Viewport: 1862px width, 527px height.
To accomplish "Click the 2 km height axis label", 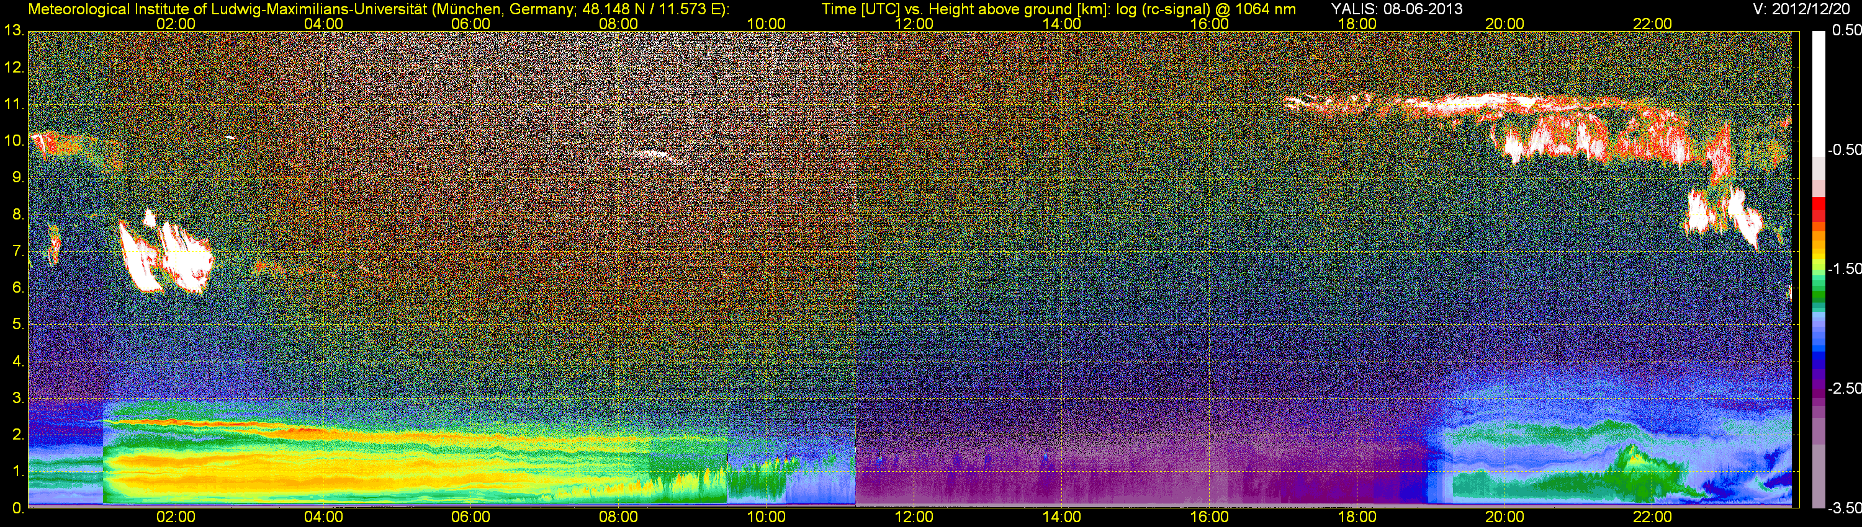I will point(17,435).
